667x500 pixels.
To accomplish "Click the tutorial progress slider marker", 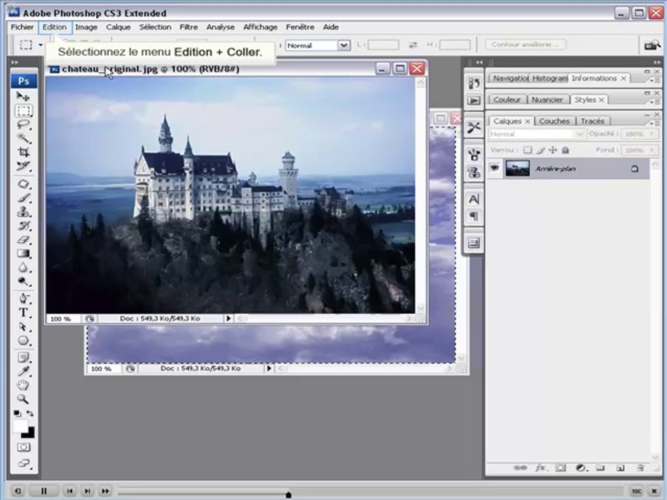I will click(288, 494).
